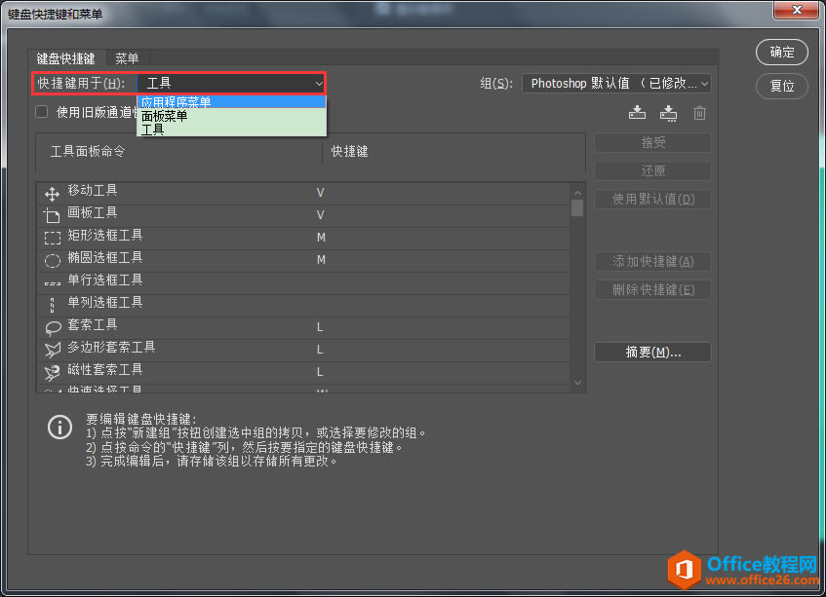This screenshot has height=597, width=826.
Task: Click empty shortcut cell of 单列选框工具
Action: [x=443, y=306]
